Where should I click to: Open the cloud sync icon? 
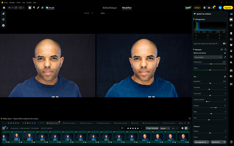click(x=209, y=8)
